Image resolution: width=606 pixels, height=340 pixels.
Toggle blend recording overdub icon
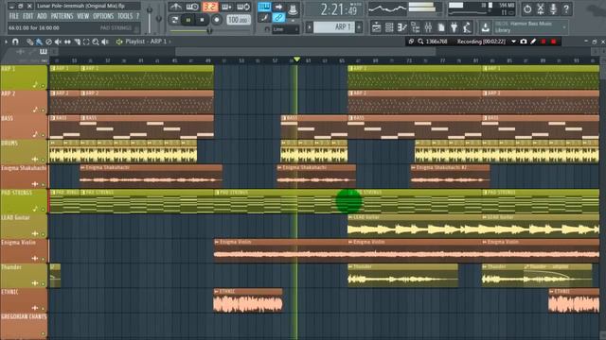point(226,7)
